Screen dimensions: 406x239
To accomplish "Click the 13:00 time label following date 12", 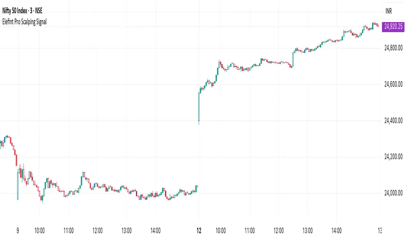I will (x=308, y=230).
